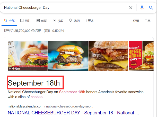Click inside the National Cheeseburger Day search field
The image size is (157, 117).
click(x=64, y=8)
